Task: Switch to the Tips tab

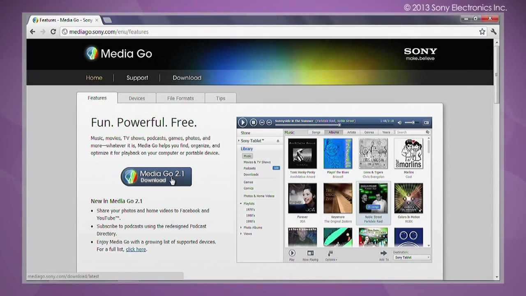Action: pyautogui.click(x=221, y=98)
